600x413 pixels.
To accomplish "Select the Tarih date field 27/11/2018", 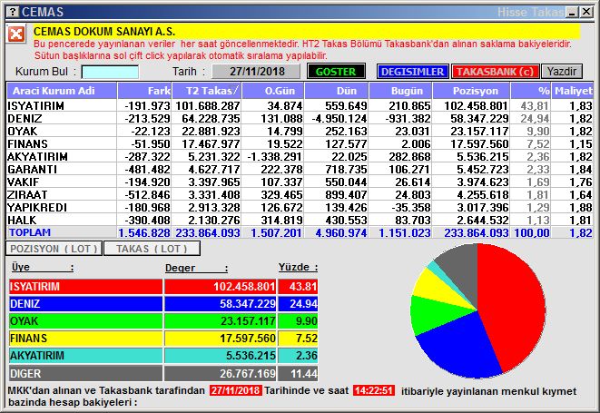I will pos(256,72).
